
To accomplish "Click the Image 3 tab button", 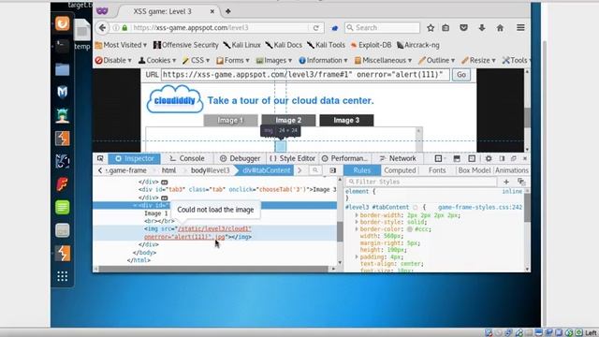I will tap(346, 121).
